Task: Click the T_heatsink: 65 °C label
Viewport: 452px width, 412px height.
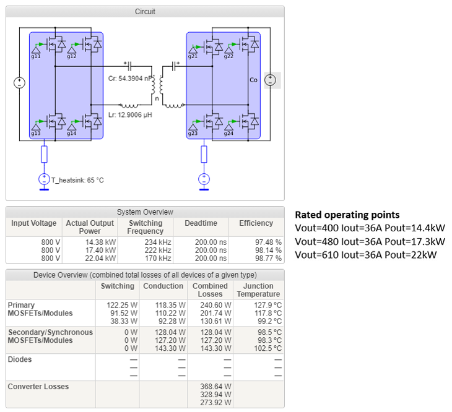Action: tap(77, 180)
